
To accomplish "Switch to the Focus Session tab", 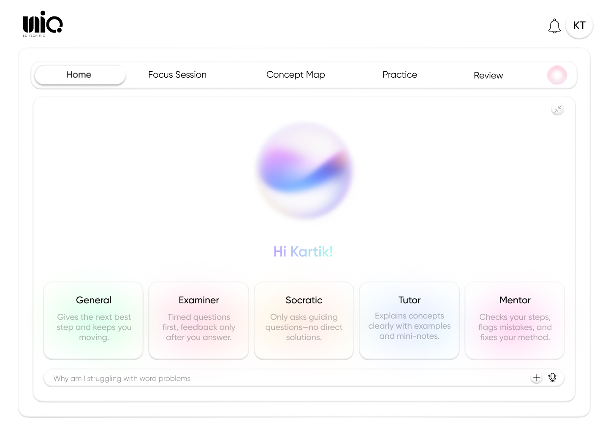I will 177,74.
